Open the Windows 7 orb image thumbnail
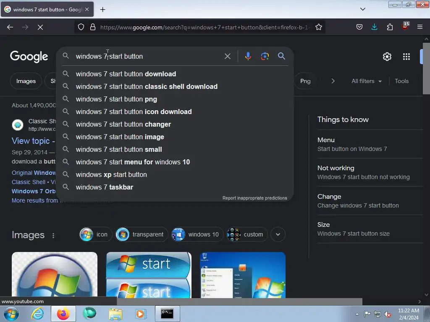Screen dimensions: 430x322 point(54,275)
